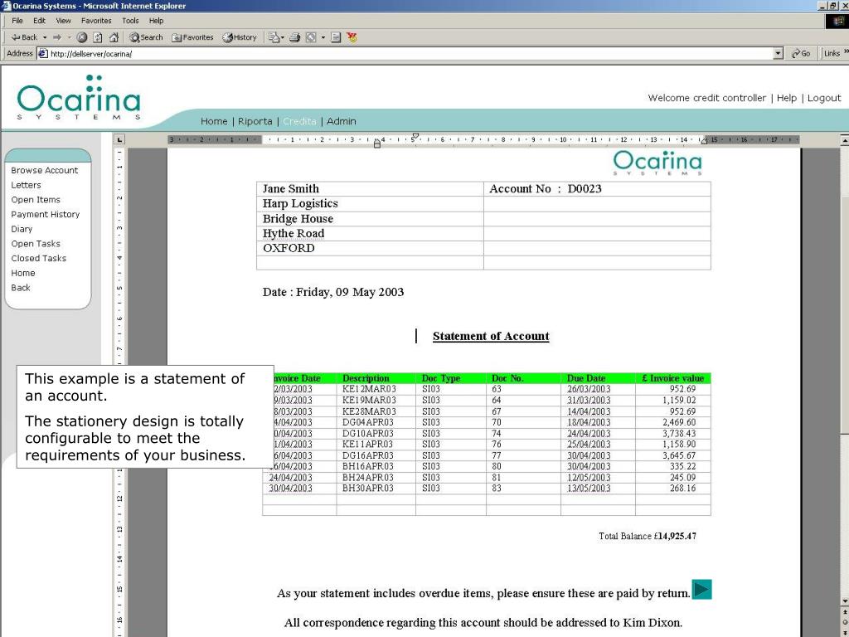The height and width of the screenshot is (637, 849).
Task: Switch to the Riporta tab
Action: [x=255, y=121]
